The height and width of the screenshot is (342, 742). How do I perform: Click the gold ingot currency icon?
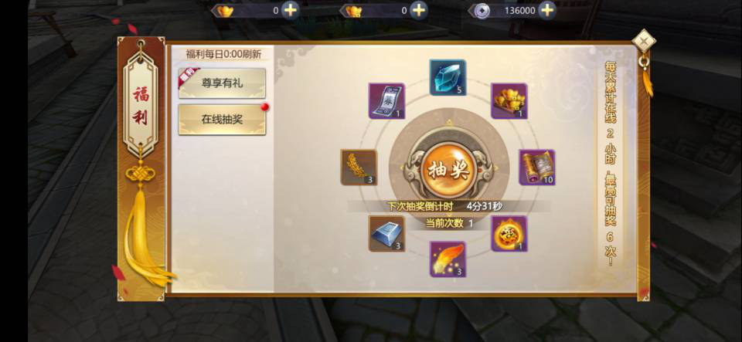point(225,10)
